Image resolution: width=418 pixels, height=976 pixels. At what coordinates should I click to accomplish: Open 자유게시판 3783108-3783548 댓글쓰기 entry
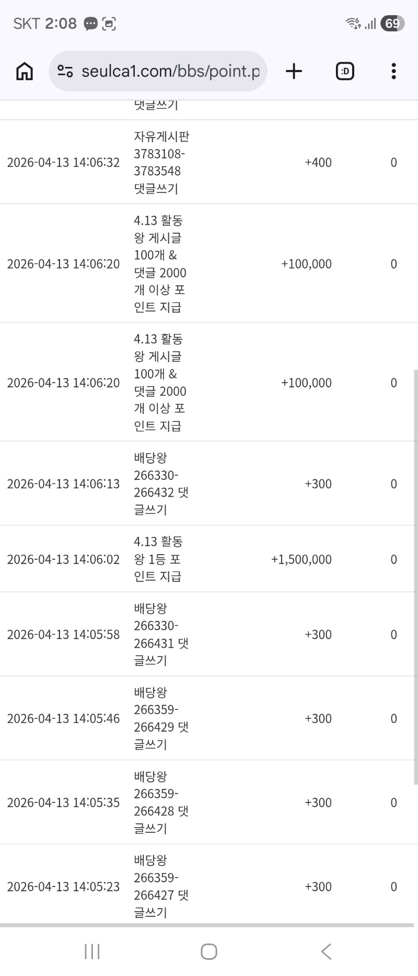[x=161, y=162]
